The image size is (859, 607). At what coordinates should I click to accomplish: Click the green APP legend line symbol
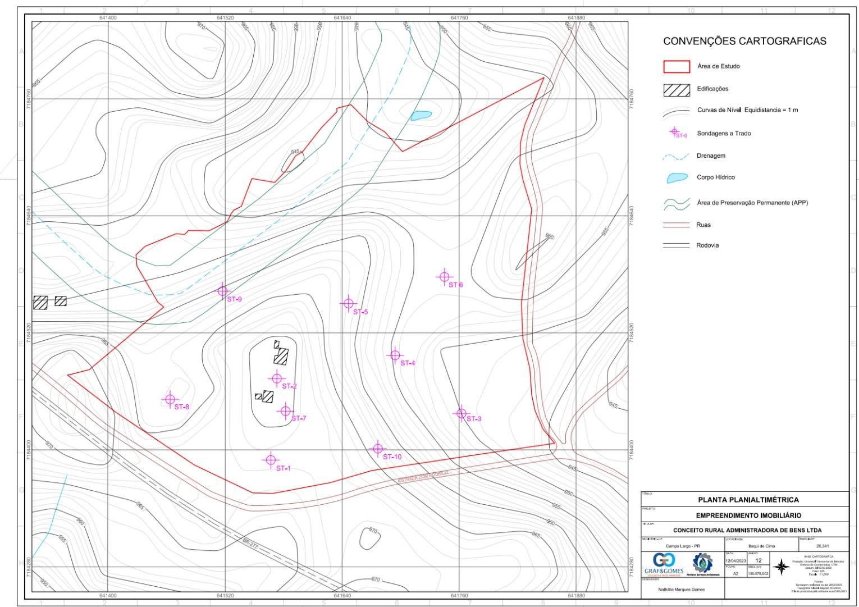tap(677, 204)
